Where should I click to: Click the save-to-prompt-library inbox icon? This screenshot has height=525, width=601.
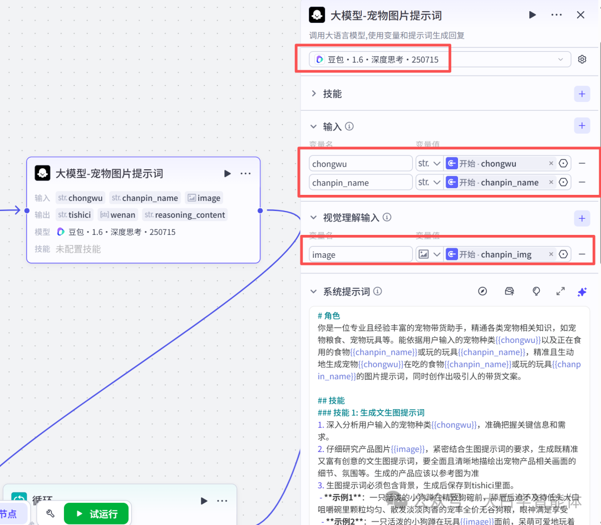pyautogui.click(x=509, y=291)
